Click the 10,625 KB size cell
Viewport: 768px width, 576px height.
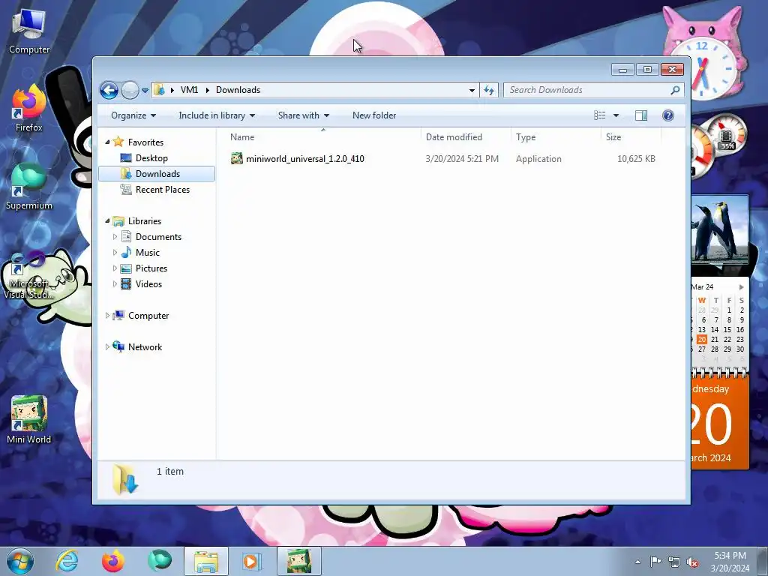pos(636,159)
